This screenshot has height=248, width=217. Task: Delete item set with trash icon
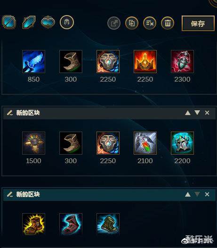click(x=168, y=23)
